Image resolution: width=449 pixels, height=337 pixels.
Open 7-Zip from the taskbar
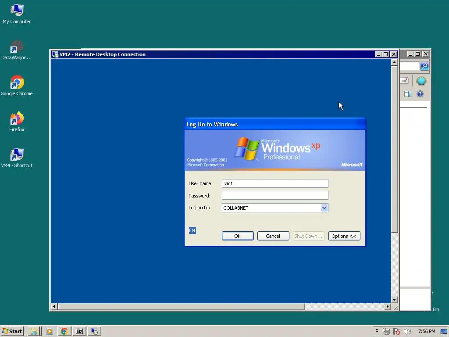[x=79, y=331]
